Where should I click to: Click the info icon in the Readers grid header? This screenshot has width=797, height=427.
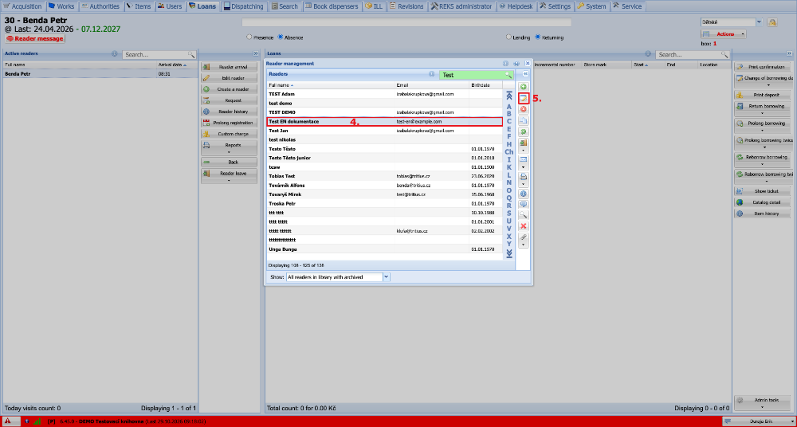[431, 74]
